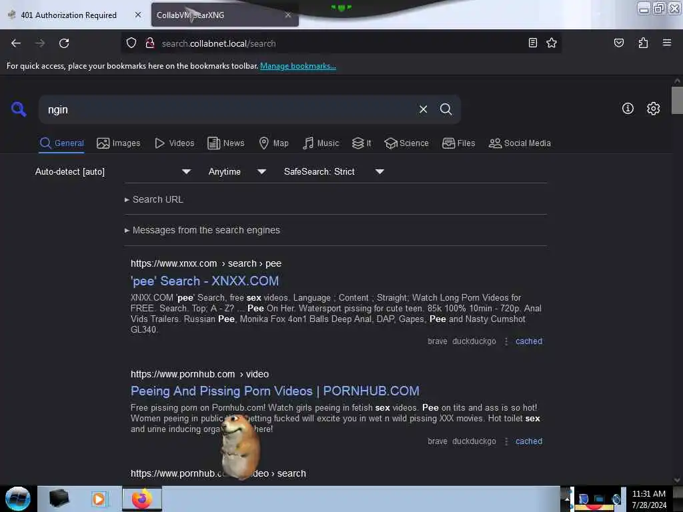Switch to the Science search category
Viewport: 683px width, 512px height.
(x=406, y=143)
